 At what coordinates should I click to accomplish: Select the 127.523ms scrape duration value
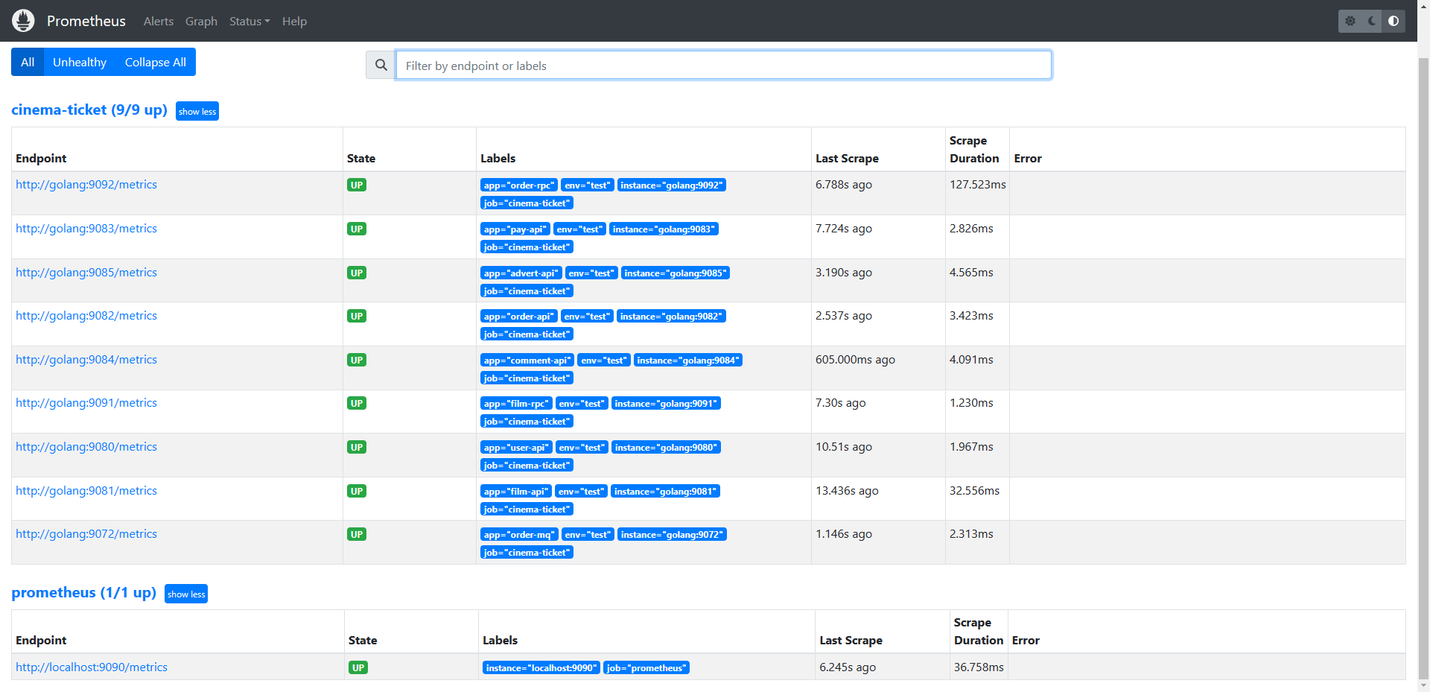[x=977, y=185]
